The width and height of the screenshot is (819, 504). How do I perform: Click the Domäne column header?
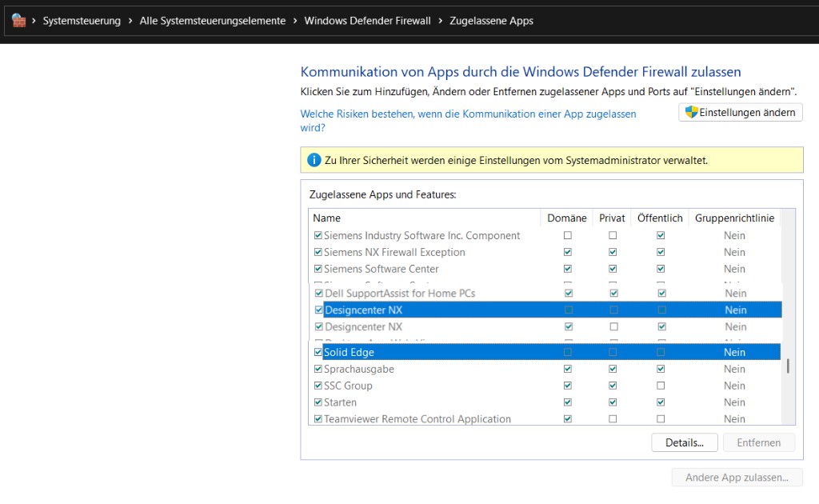tap(567, 218)
